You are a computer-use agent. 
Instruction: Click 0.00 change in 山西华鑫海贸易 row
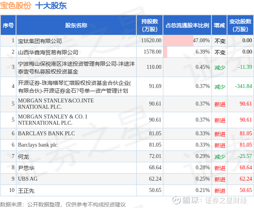click(x=247, y=52)
